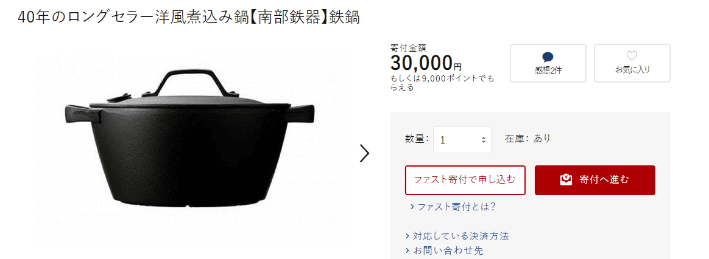Add to favorites via お気に入り label
Viewport: 709px width, 259px height.
coord(632,69)
